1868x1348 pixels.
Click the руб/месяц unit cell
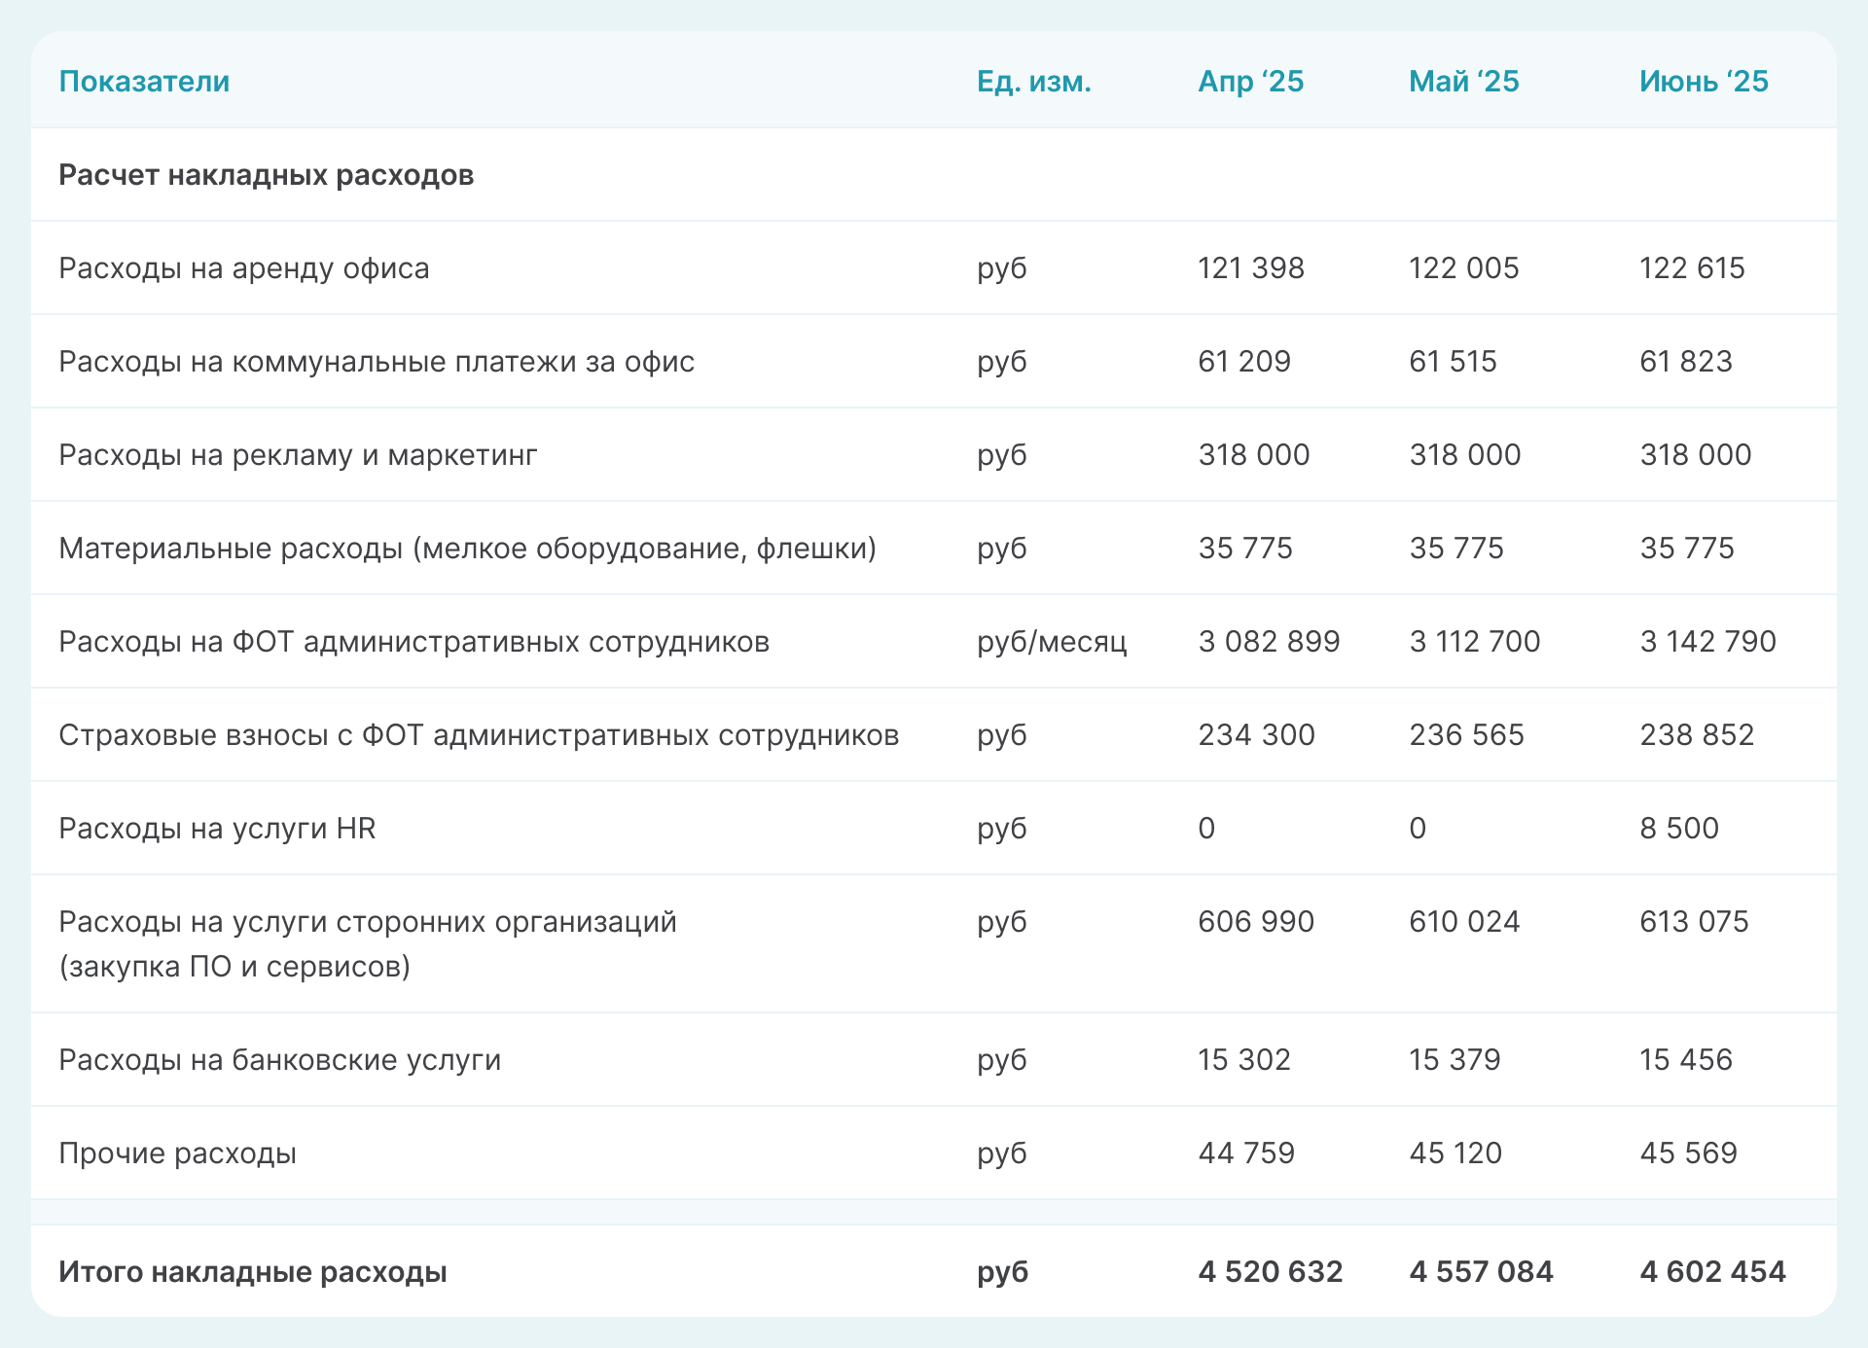1052,642
